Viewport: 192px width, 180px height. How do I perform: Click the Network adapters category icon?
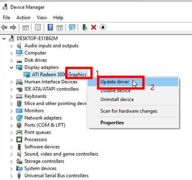pos(19,118)
